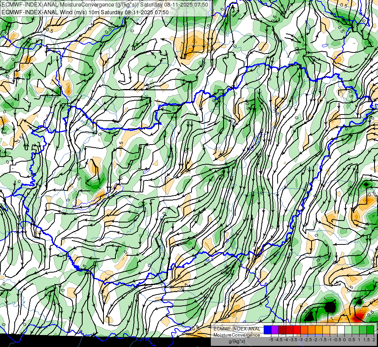Click the blue legend color swatch
The image size is (378, 347).
pos(268,330)
